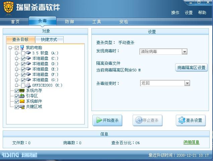Click the Rising lion shield logo
213x161 pixels.
pyautogui.click(x=8, y=7)
